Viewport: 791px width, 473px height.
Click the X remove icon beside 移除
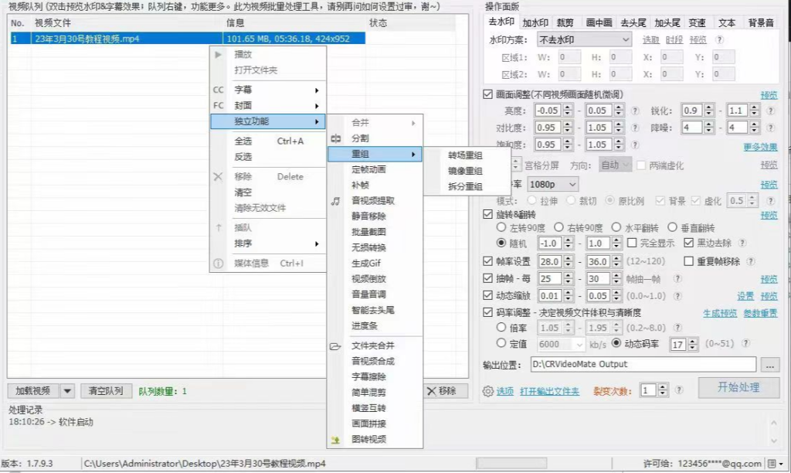point(218,177)
